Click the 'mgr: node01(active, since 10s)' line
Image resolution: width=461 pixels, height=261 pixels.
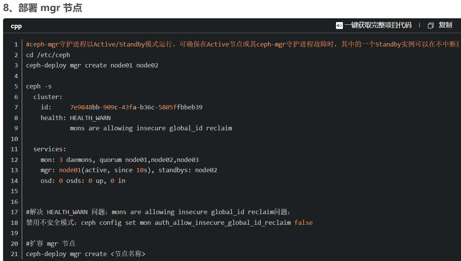(129, 170)
